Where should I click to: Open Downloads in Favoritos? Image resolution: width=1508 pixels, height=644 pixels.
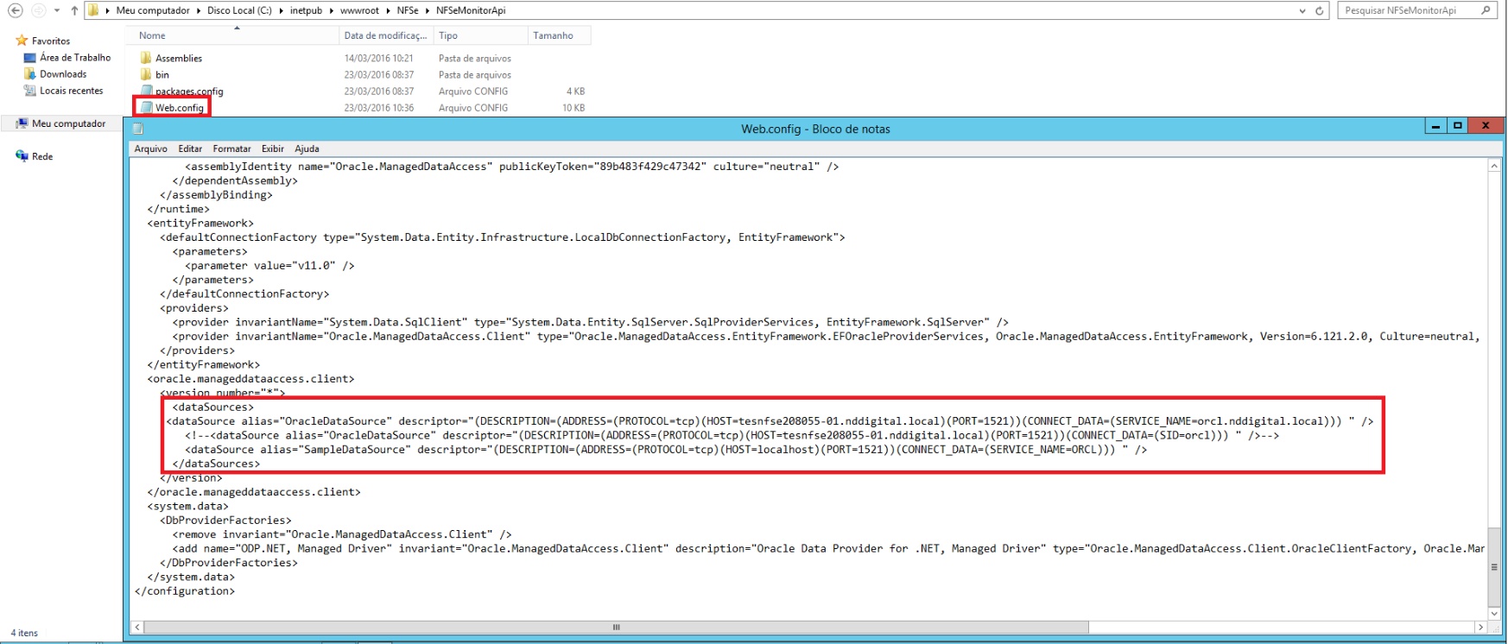62,74
